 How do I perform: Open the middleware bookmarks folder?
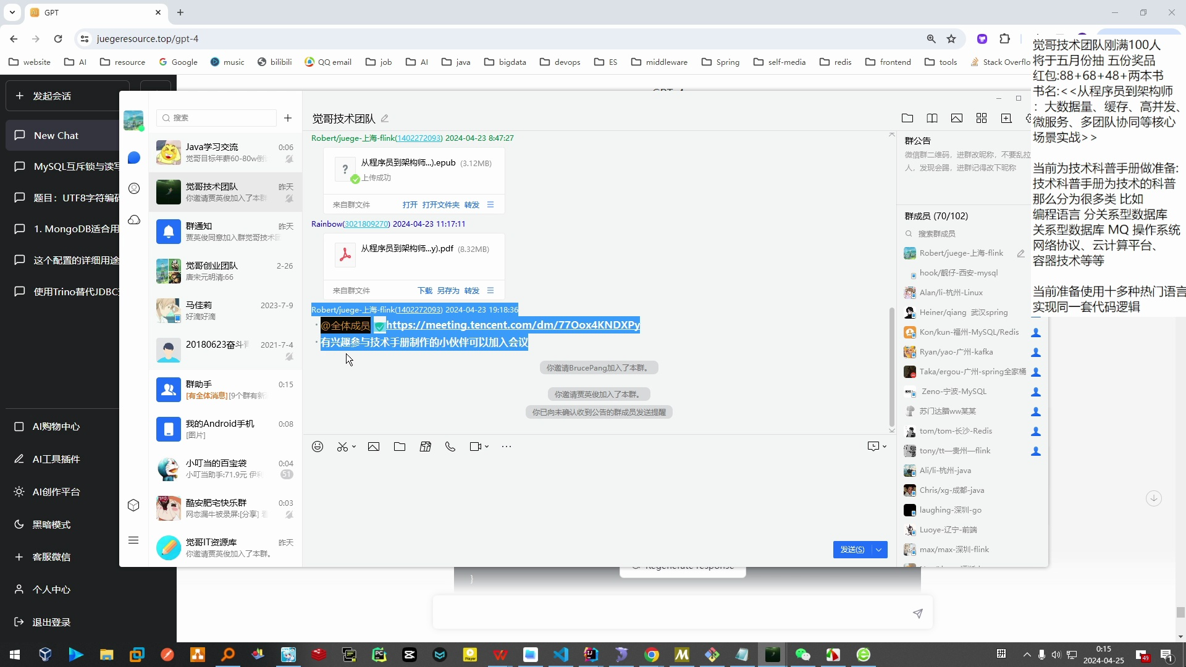[x=659, y=62]
